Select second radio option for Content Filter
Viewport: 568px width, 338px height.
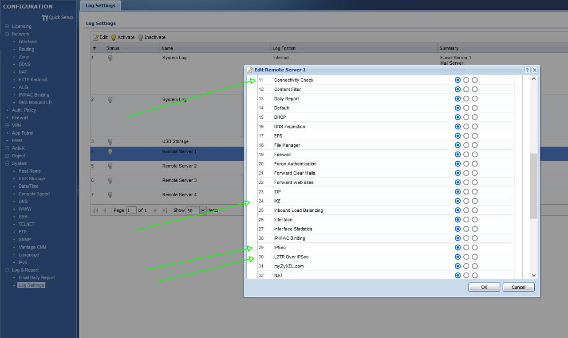(466, 89)
